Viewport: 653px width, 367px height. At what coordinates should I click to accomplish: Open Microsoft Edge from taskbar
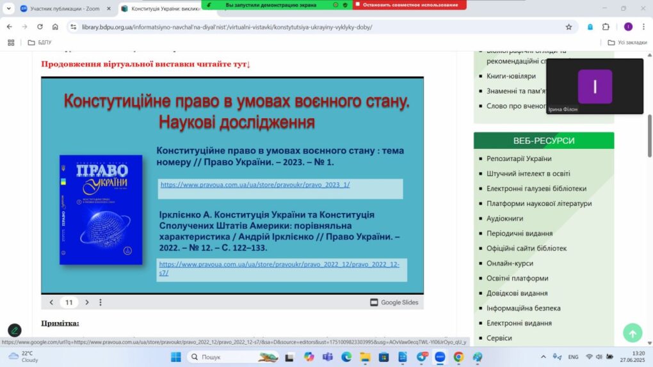[346, 357]
